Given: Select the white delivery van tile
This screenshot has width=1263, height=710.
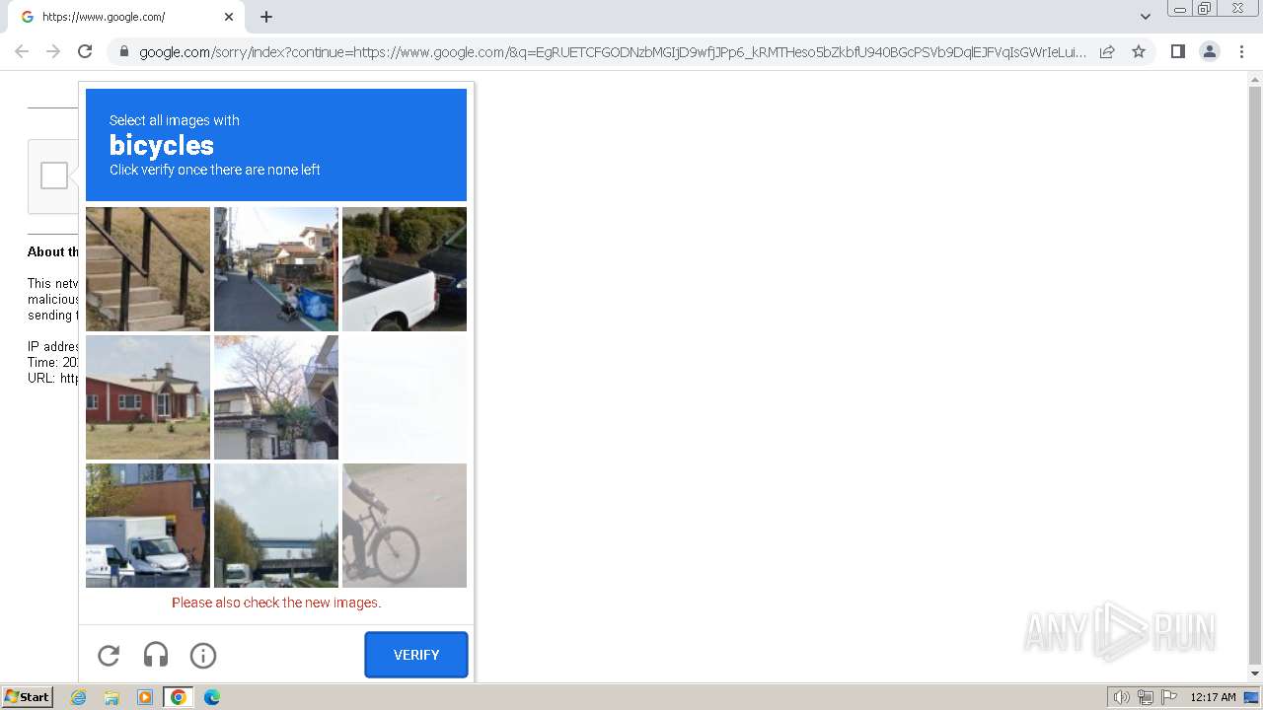Looking at the screenshot, I should (148, 526).
